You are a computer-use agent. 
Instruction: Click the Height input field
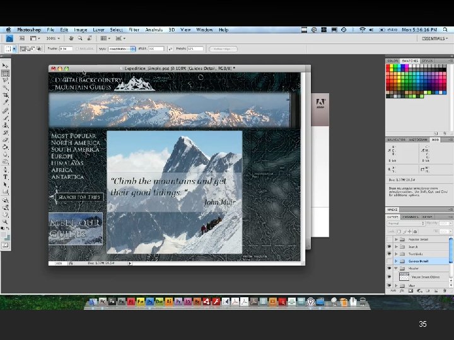[195, 49]
